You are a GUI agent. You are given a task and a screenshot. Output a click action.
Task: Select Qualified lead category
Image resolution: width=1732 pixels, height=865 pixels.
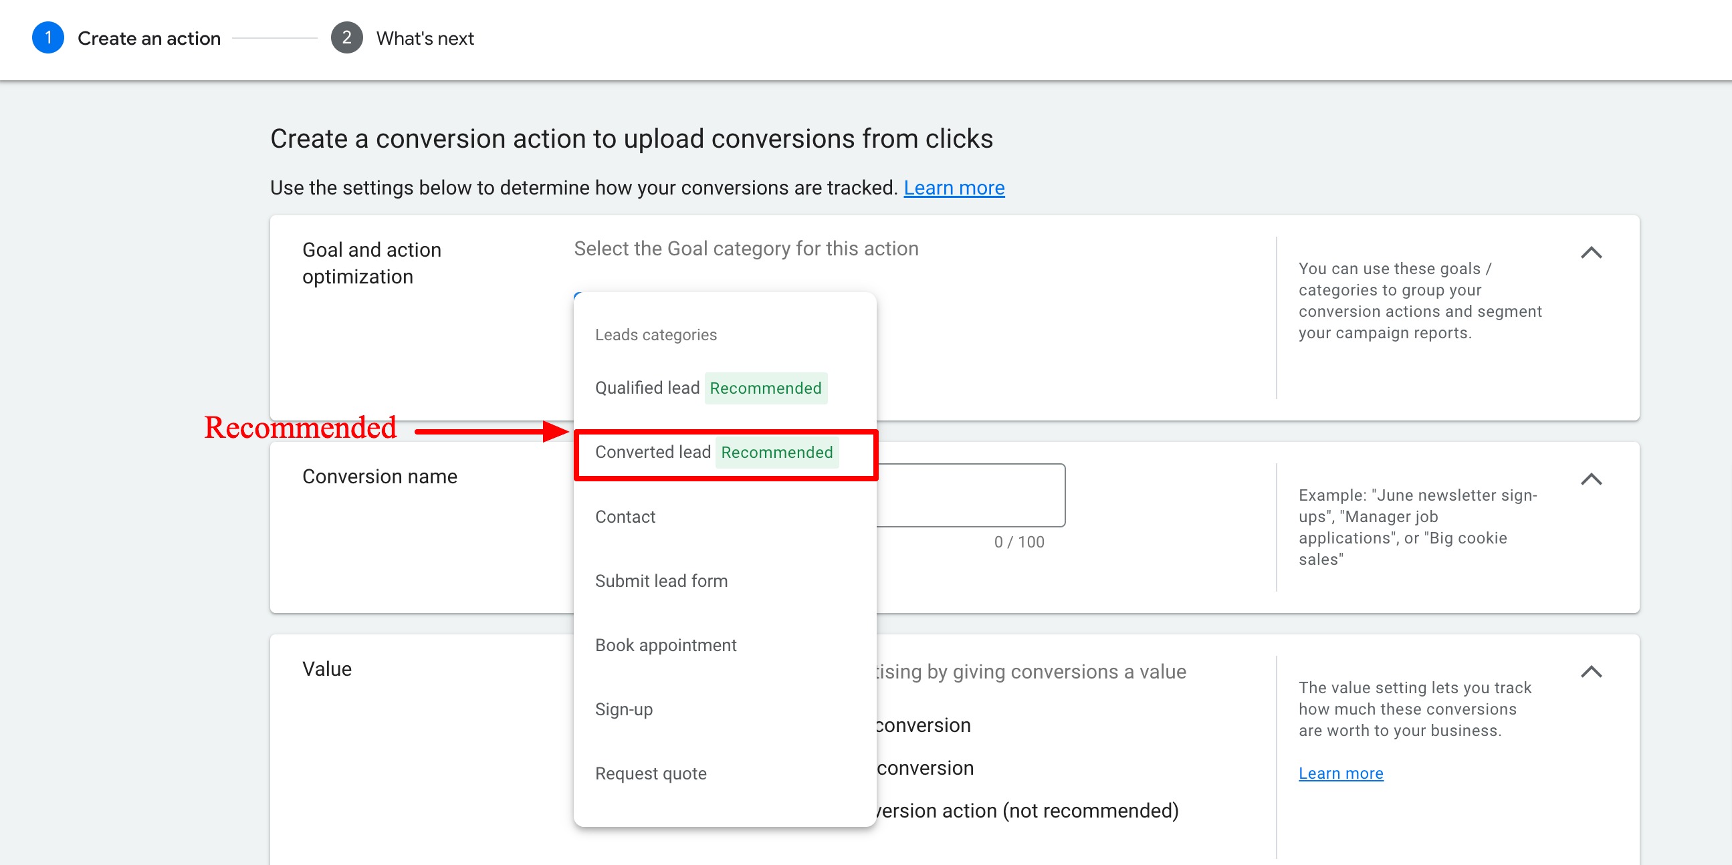[647, 388]
